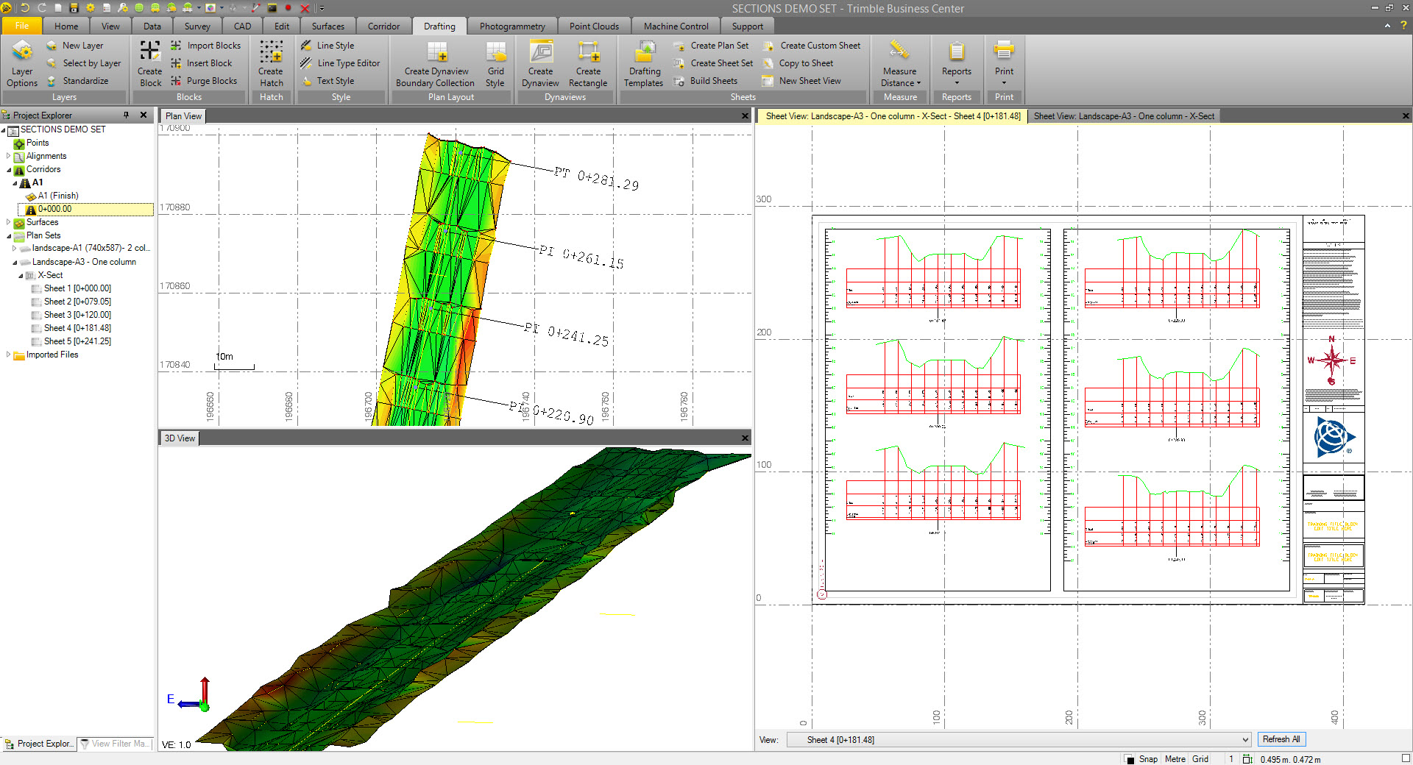This screenshot has height=765, width=1413.
Task: Click Create Sheet Set
Action: pyautogui.click(x=713, y=63)
